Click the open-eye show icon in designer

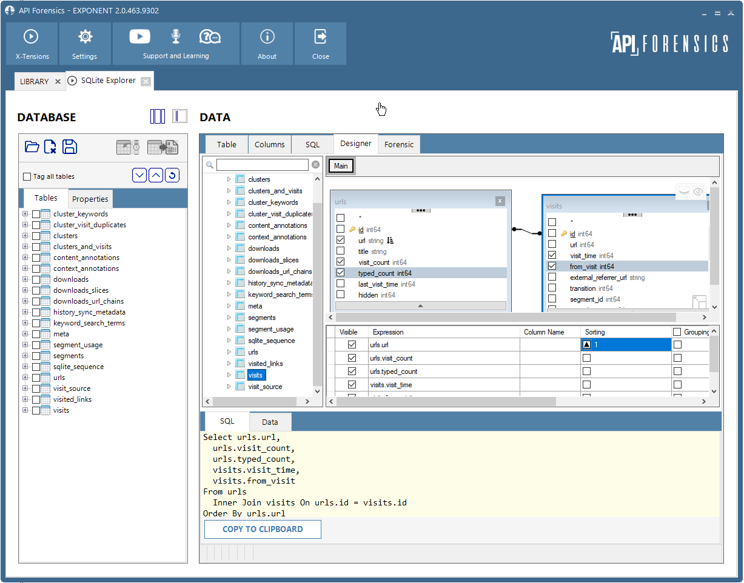[x=699, y=192]
